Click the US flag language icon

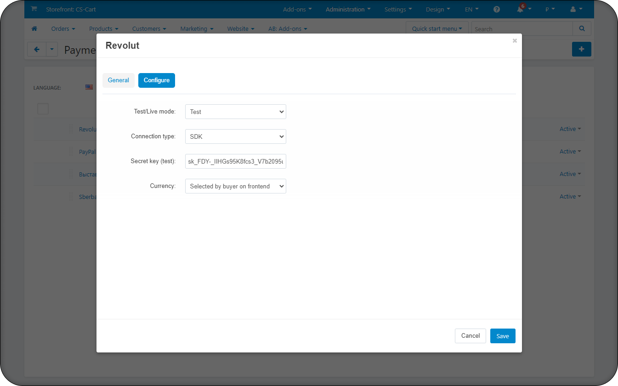pyautogui.click(x=89, y=87)
